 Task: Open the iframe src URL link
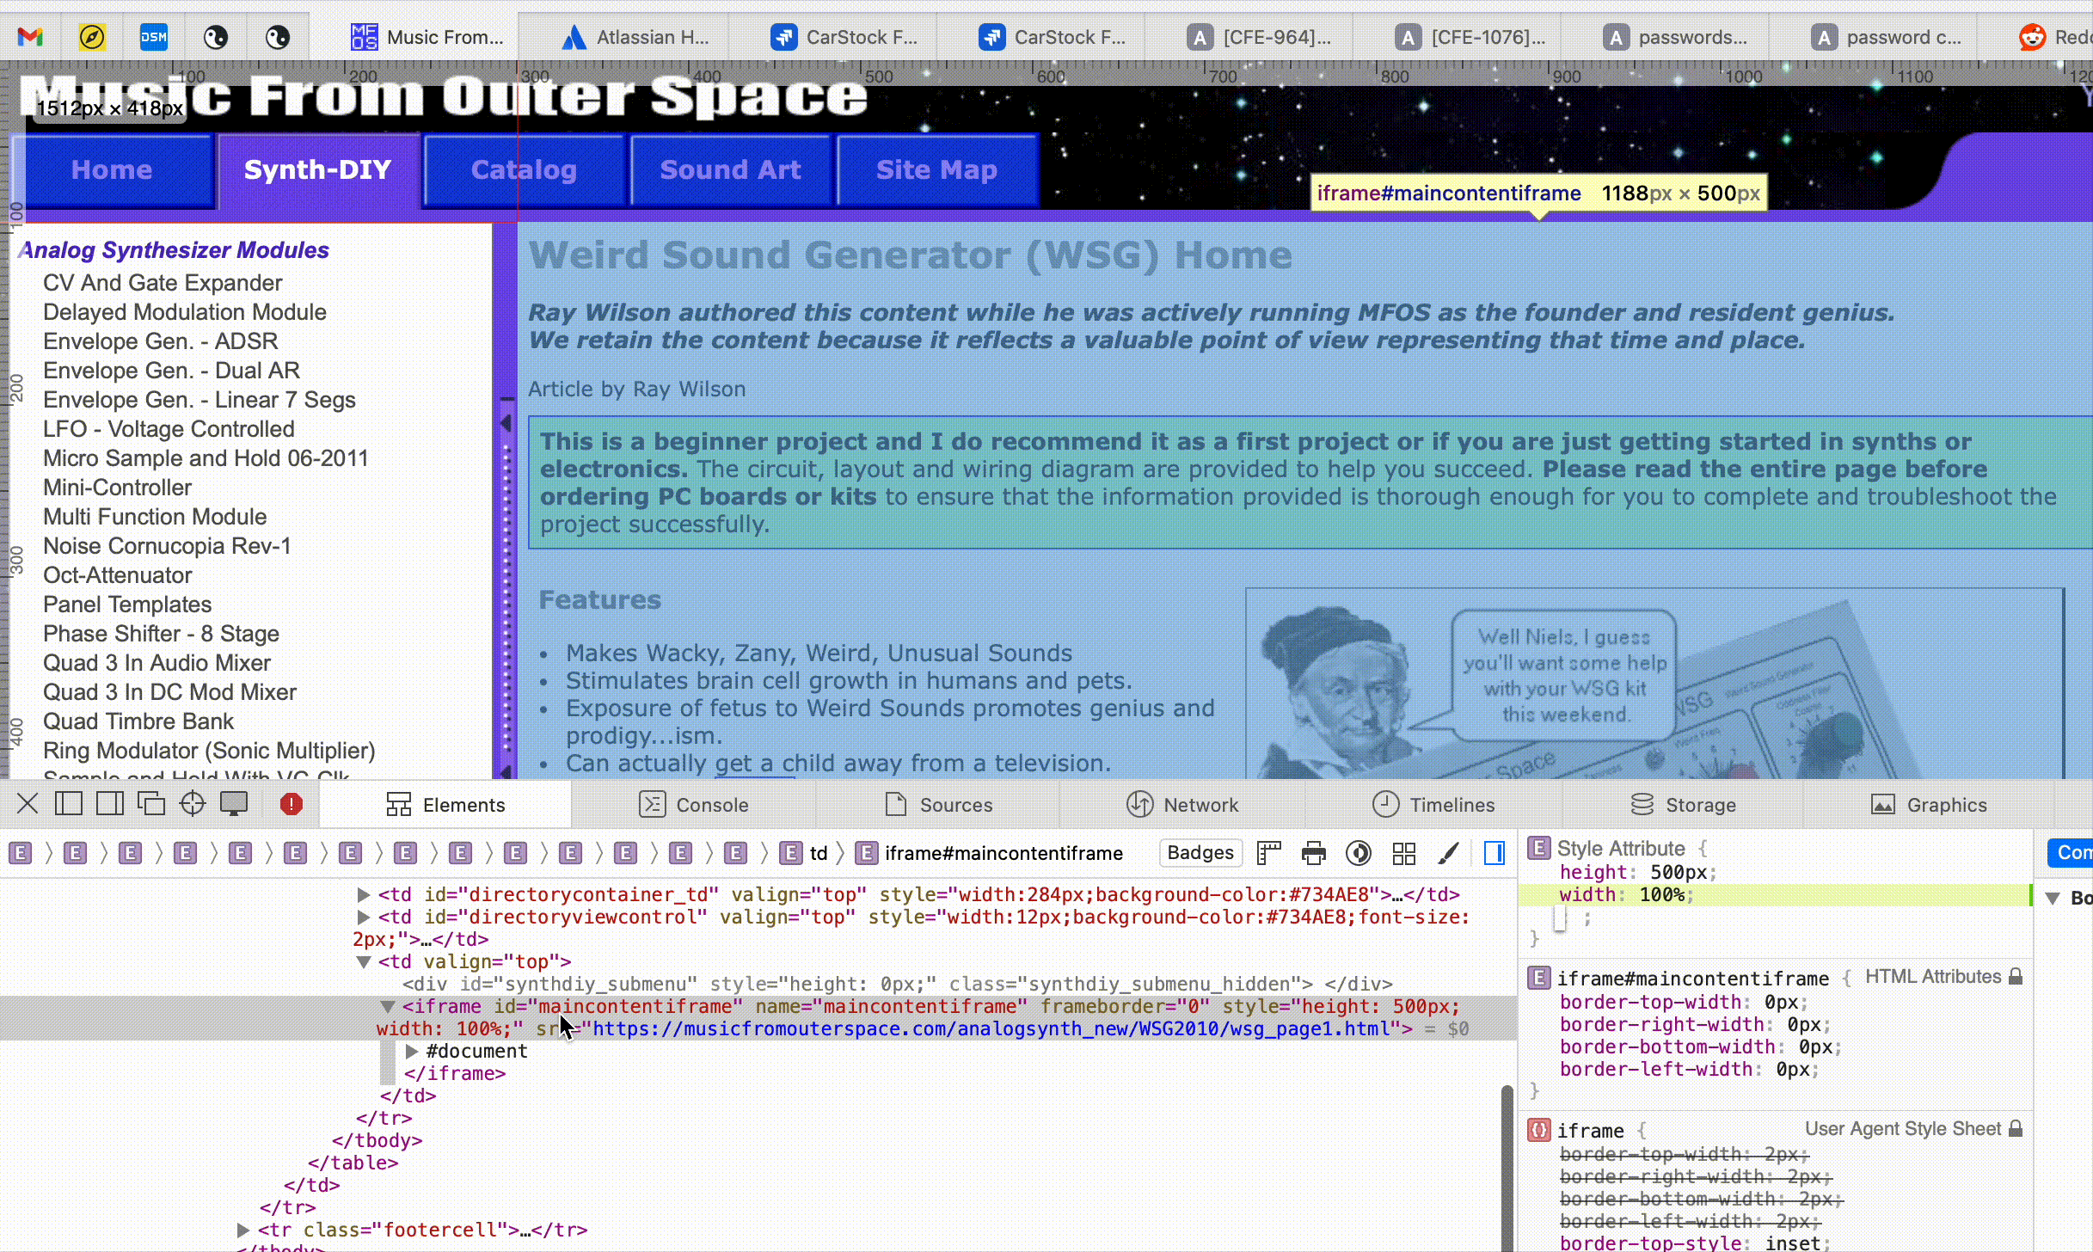tap(991, 1029)
